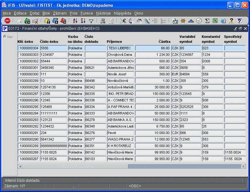Open the Okno menu
The image size is (250, 192).
(139, 13)
